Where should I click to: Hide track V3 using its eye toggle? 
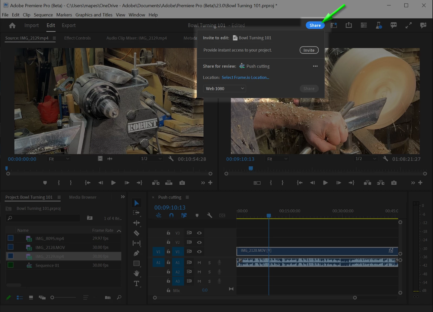199,233
